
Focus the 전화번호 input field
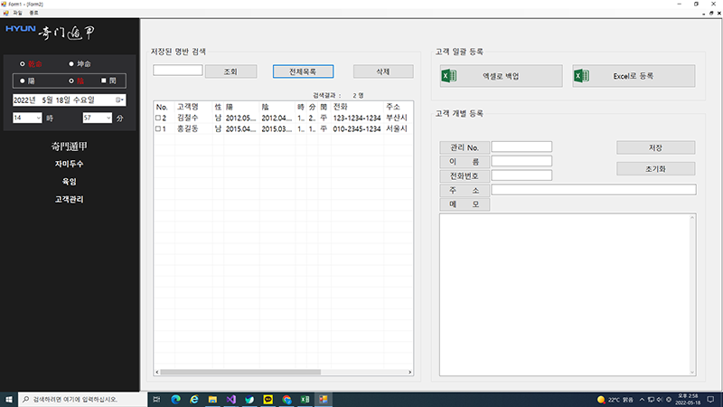coord(521,175)
